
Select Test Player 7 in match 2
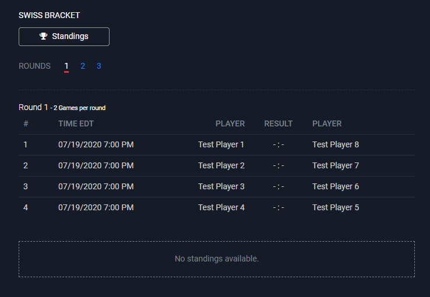click(336, 165)
